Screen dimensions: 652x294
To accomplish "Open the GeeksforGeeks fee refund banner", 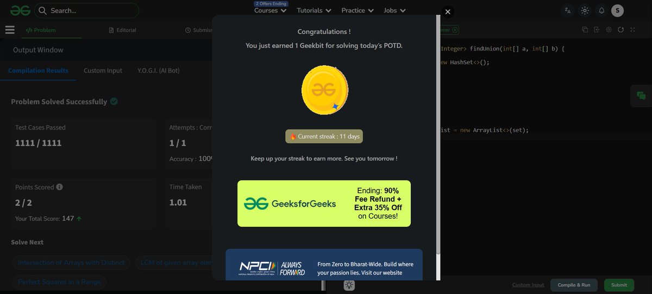I will tap(324, 203).
